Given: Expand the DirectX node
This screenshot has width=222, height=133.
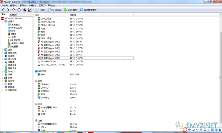Looking at the screenshot, I should (x=3, y=72).
